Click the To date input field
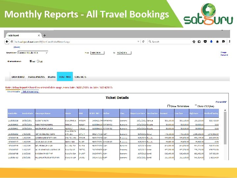This screenshot has width=237, height=178. [x=124, y=53]
